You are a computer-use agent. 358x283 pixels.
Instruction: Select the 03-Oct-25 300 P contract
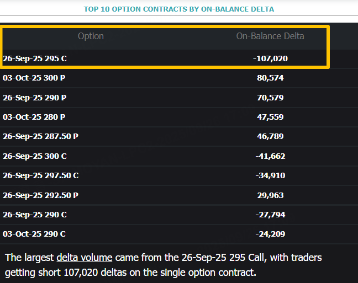[34, 78]
